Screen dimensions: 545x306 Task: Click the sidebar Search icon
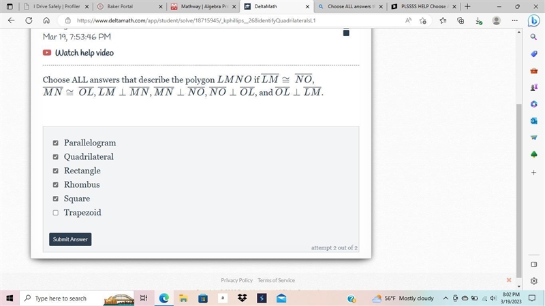click(533, 37)
